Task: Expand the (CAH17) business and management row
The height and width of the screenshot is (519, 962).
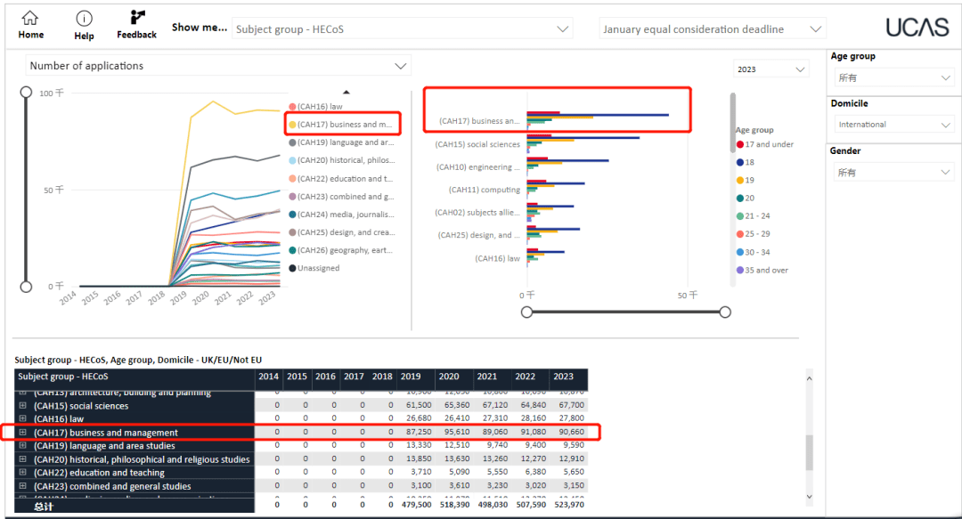Action: (23, 433)
